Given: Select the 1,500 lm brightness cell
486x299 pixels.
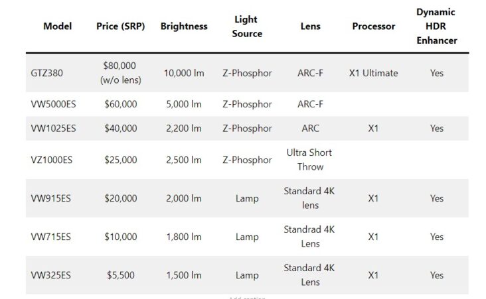Looking at the screenshot, I should point(184,275).
